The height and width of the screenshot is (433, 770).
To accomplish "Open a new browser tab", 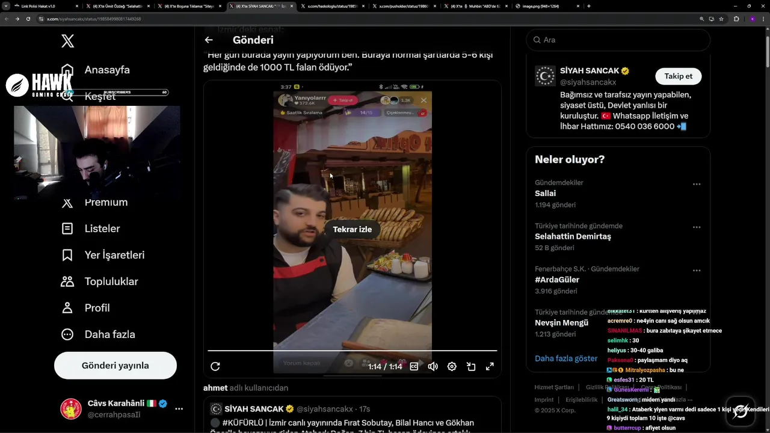I will [x=589, y=6].
